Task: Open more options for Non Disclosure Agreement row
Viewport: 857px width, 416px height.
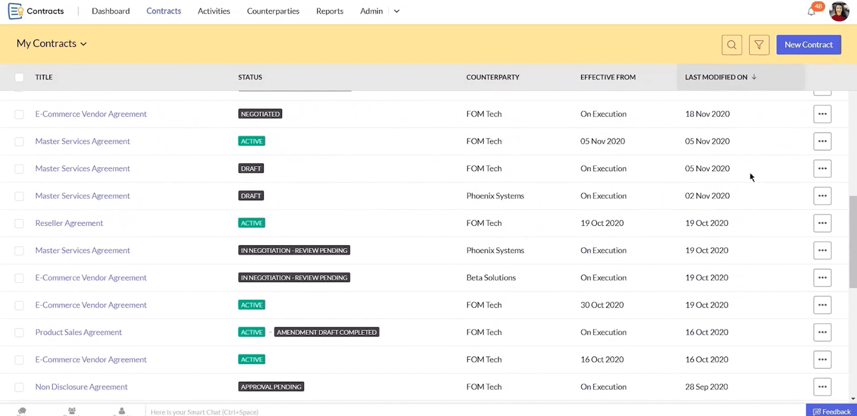Action: click(822, 387)
